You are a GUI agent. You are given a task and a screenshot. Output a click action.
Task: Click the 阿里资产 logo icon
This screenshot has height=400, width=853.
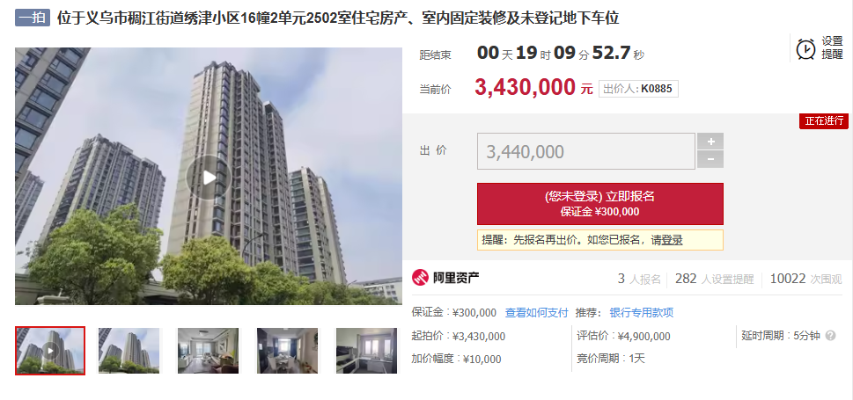[421, 279]
